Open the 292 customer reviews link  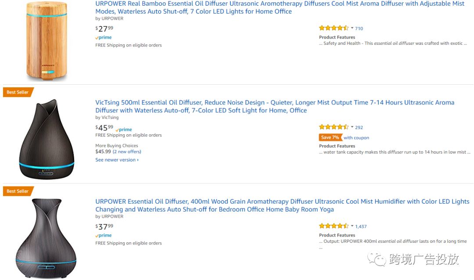(x=359, y=127)
